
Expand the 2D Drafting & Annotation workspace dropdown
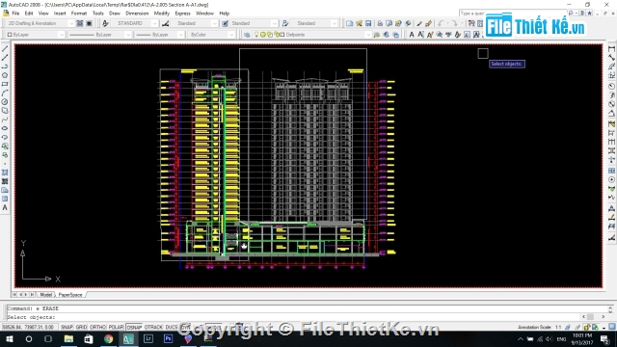(70, 23)
